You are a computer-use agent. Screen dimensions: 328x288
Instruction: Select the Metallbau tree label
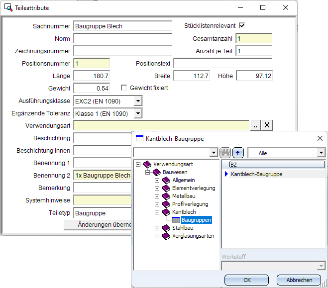184,196
